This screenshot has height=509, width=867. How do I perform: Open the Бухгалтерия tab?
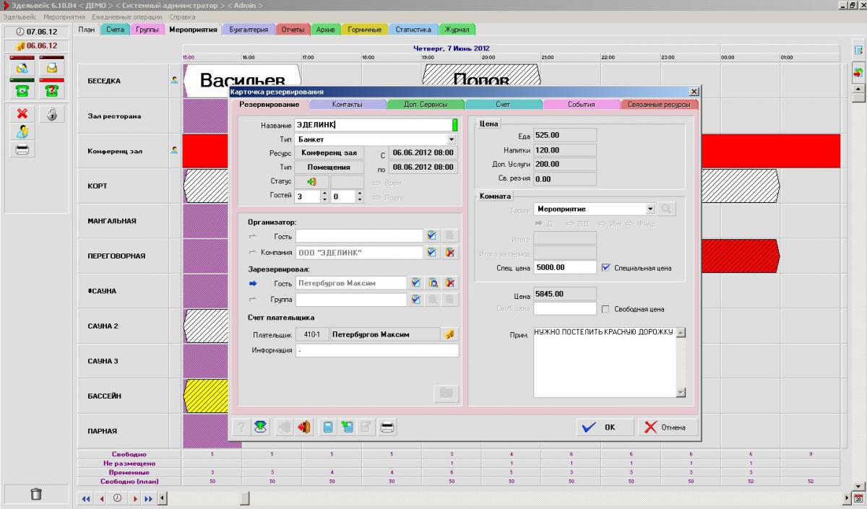click(249, 30)
